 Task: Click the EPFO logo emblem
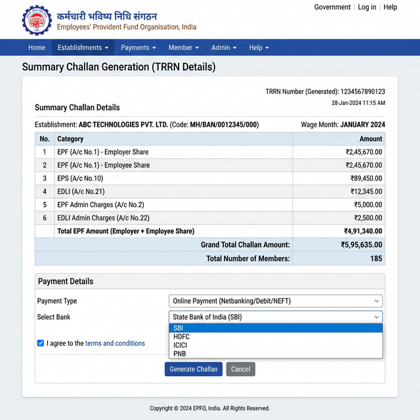pos(37,20)
